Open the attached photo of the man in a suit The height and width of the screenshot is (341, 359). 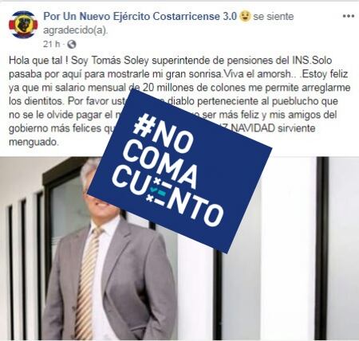pos(179,249)
